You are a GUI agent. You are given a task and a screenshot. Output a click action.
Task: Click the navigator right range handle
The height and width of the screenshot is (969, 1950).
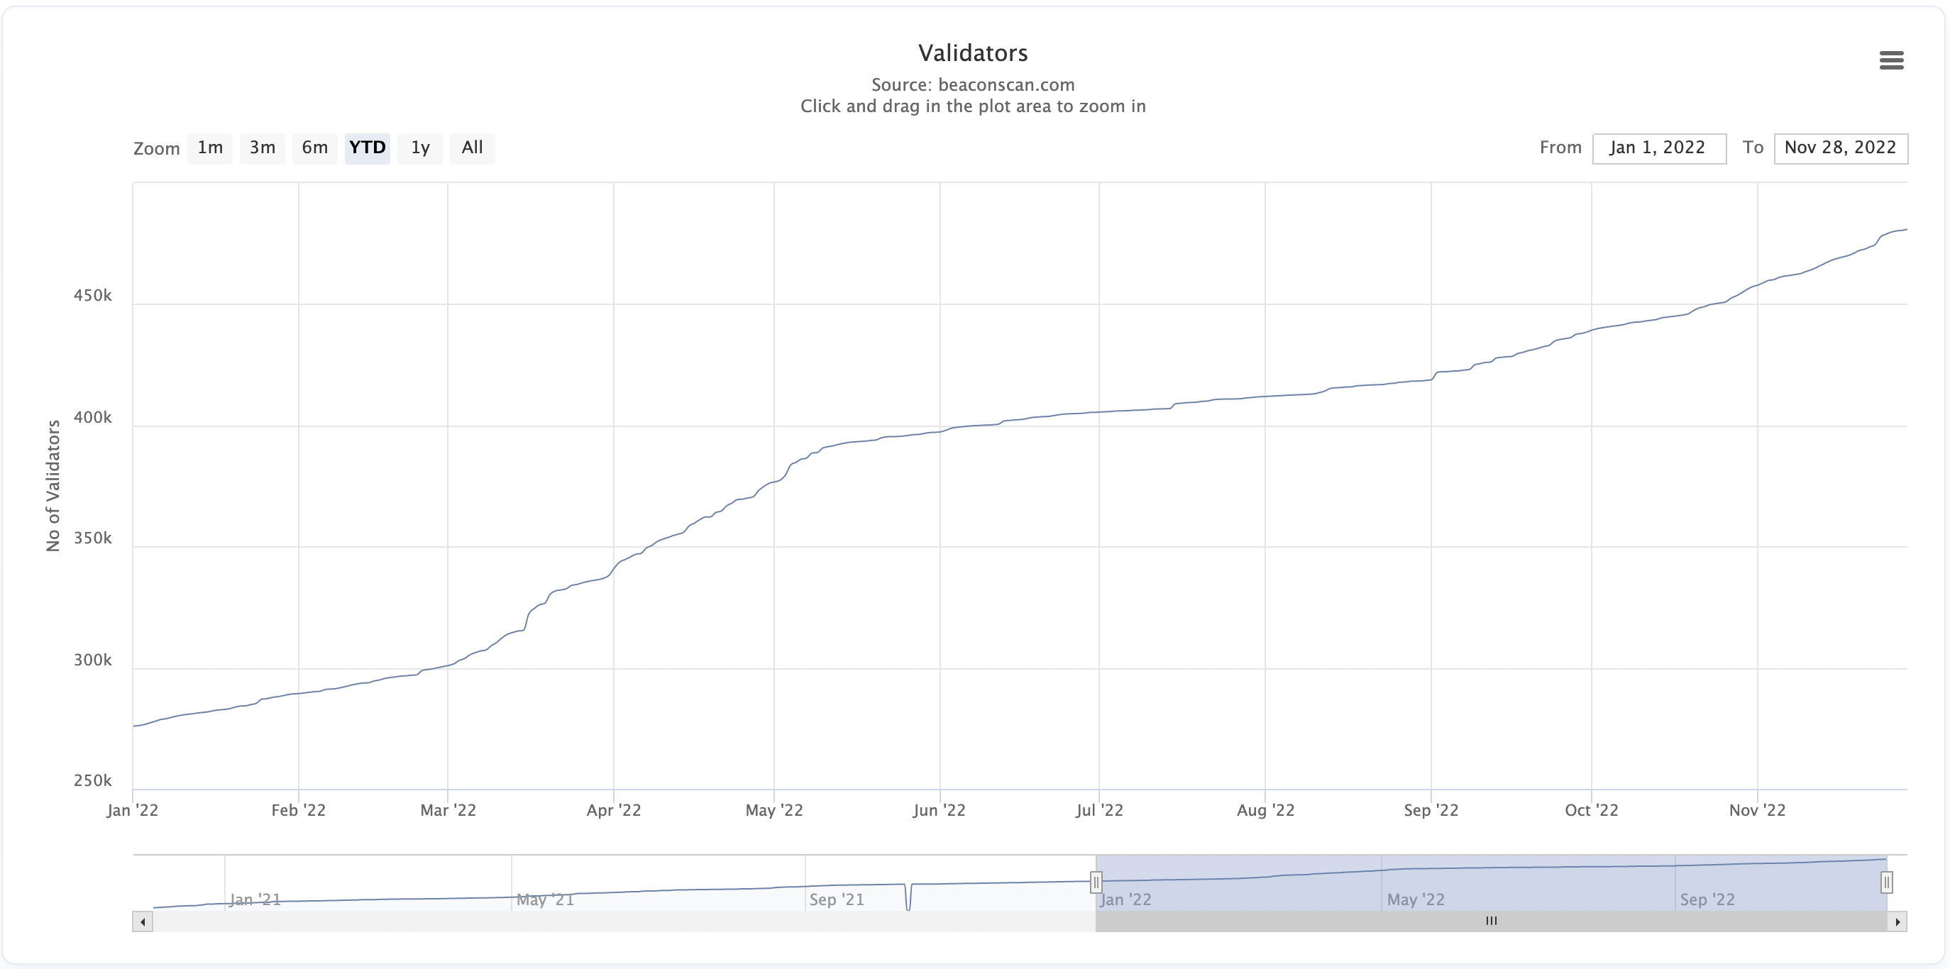coord(1886,882)
